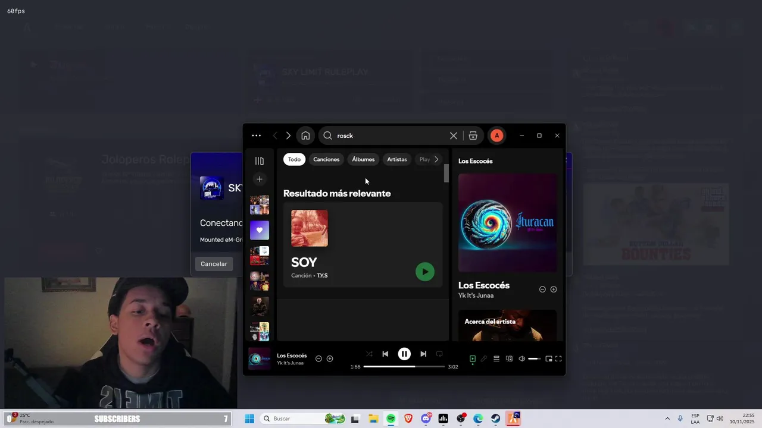
Task: Open the T.Y.S artist link under SOY
Action: [322, 276]
